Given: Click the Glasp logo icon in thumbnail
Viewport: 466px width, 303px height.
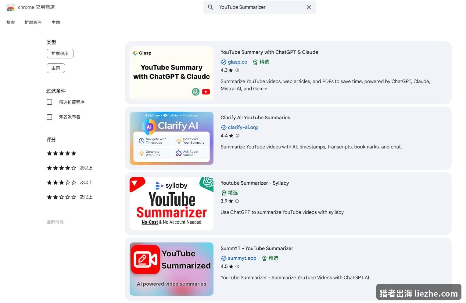Looking at the screenshot, I should tap(135, 53).
